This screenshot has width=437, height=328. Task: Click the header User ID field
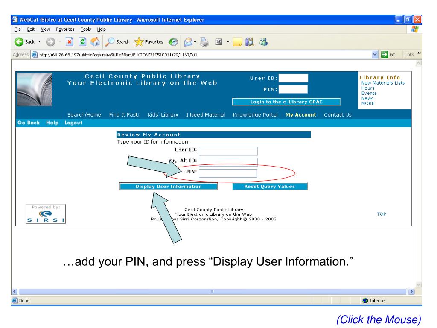point(293,78)
